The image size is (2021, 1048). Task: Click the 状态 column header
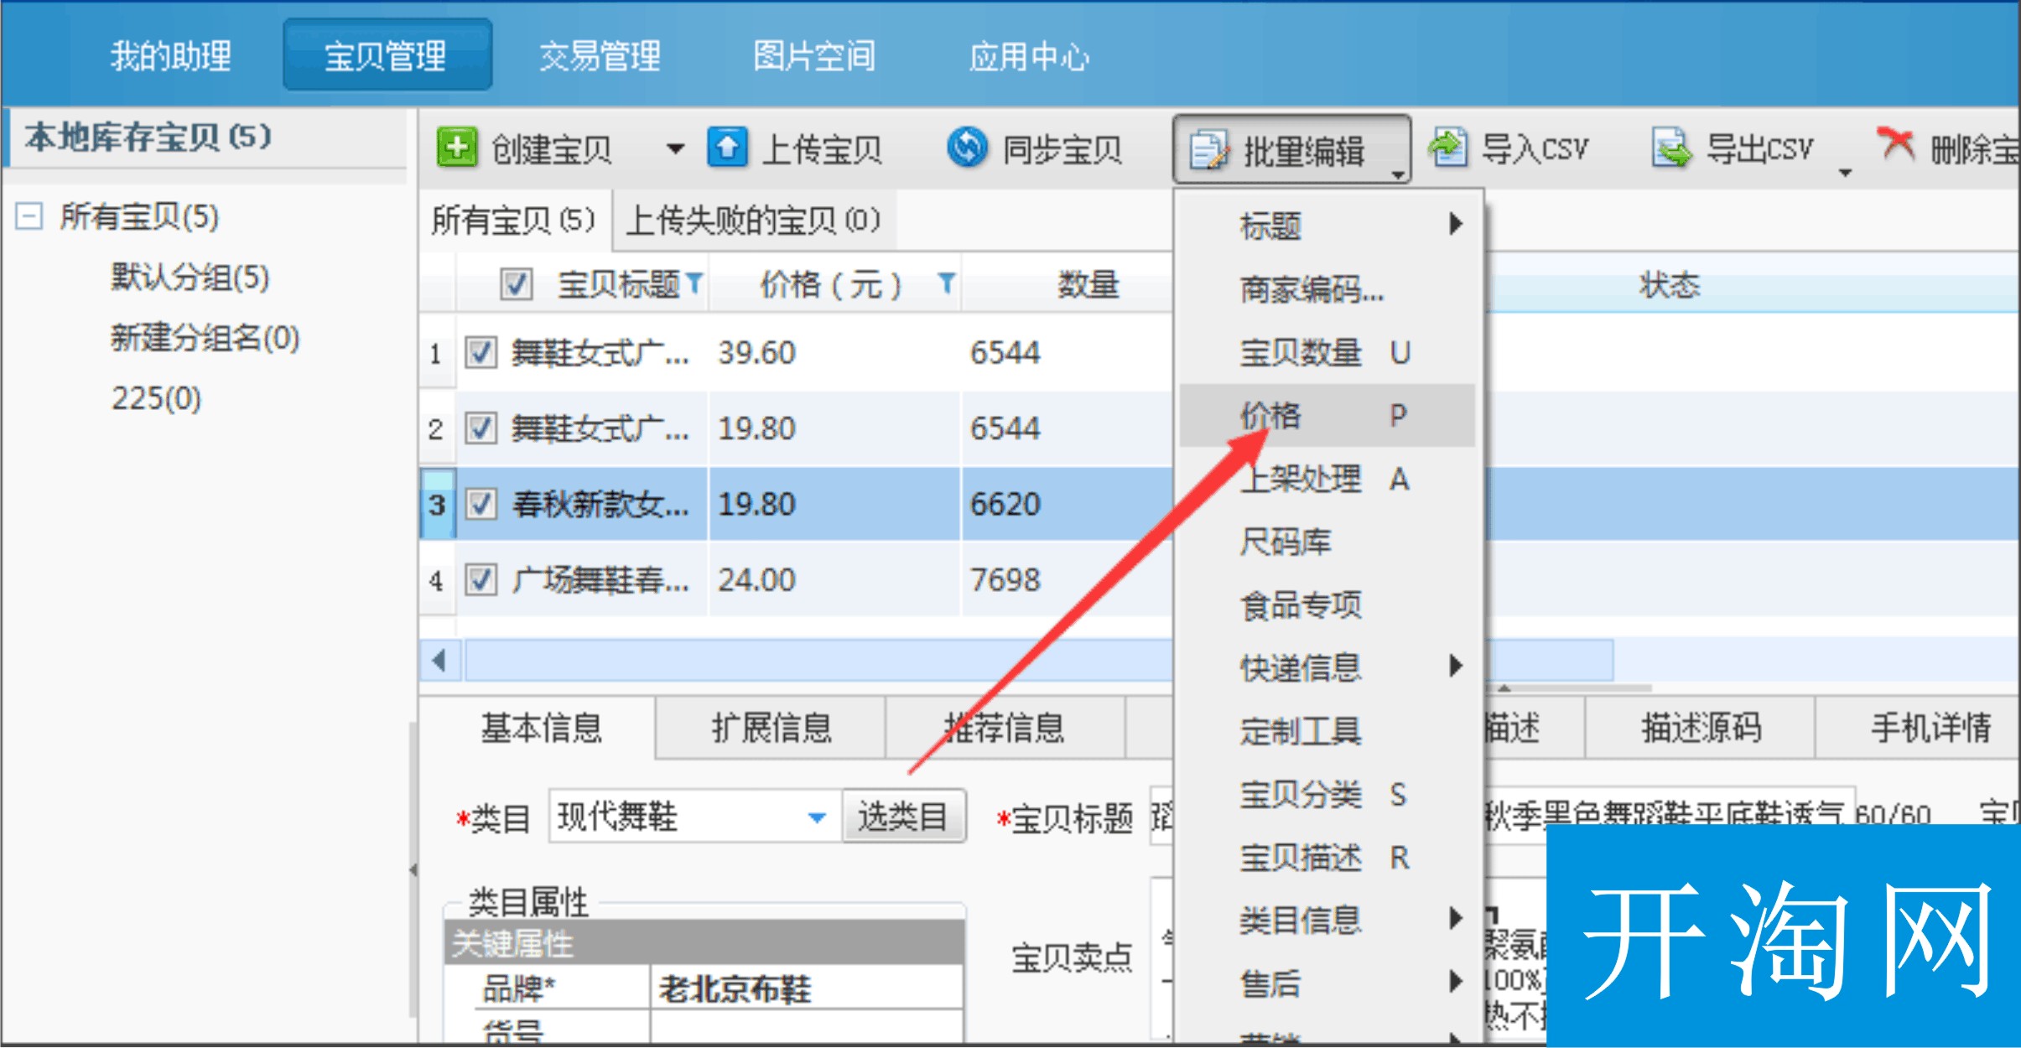coord(1669,285)
